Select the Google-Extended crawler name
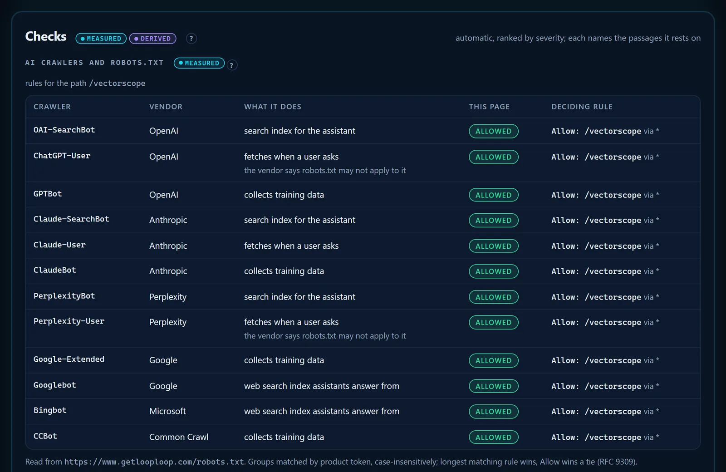The image size is (726, 472). 69,359
